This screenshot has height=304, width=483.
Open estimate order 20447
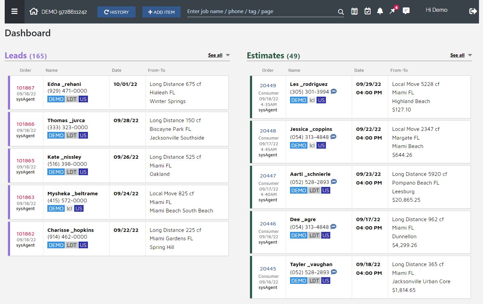pyautogui.click(x=268, y=176)
